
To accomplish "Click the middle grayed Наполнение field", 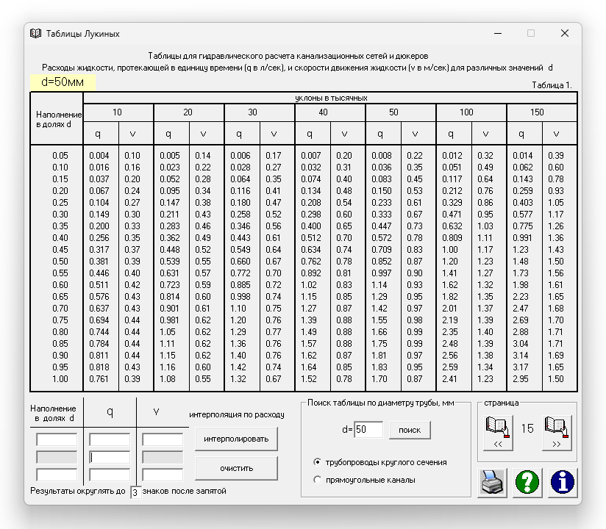I will [57, 457].
